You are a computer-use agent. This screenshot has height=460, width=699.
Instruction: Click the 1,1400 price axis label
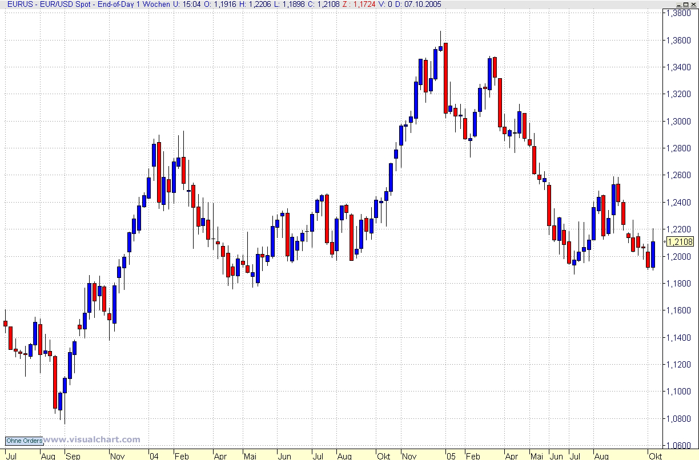click(x=679, y=337)
